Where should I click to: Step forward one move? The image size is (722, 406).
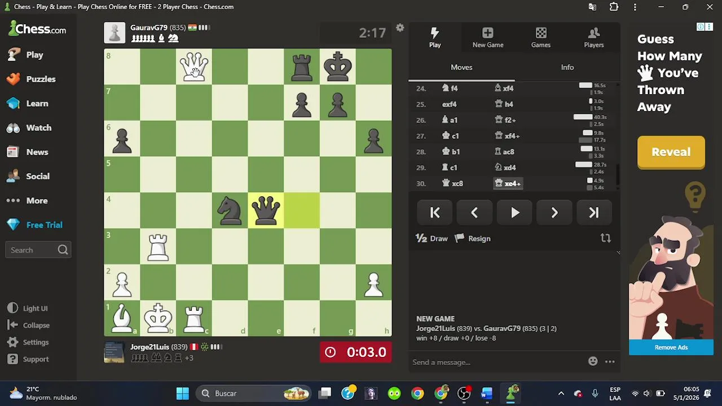pyautogui.click(x=554, y=213)
